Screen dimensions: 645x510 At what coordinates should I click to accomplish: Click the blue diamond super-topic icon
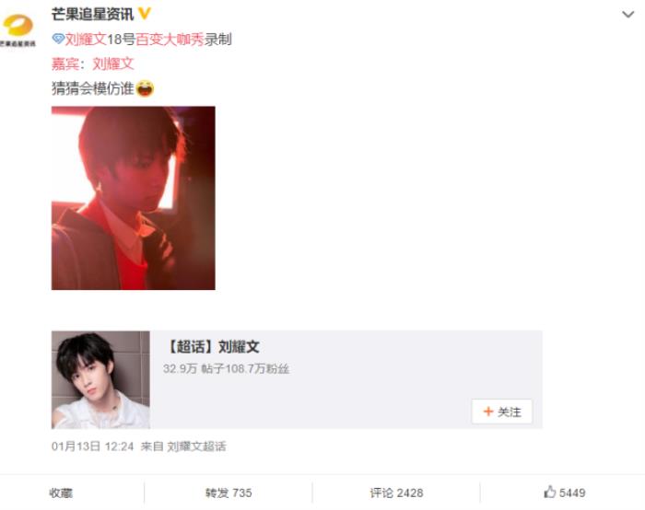[x=58, y=39]
